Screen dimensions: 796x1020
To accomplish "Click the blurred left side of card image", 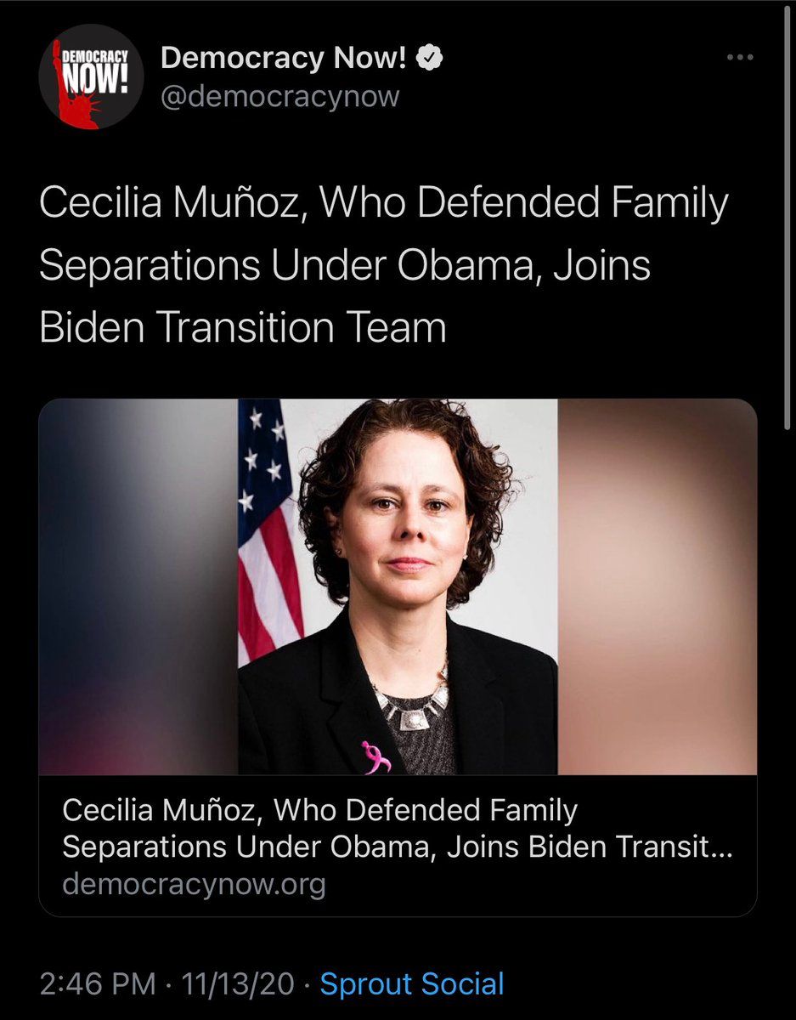I will 138,586.
